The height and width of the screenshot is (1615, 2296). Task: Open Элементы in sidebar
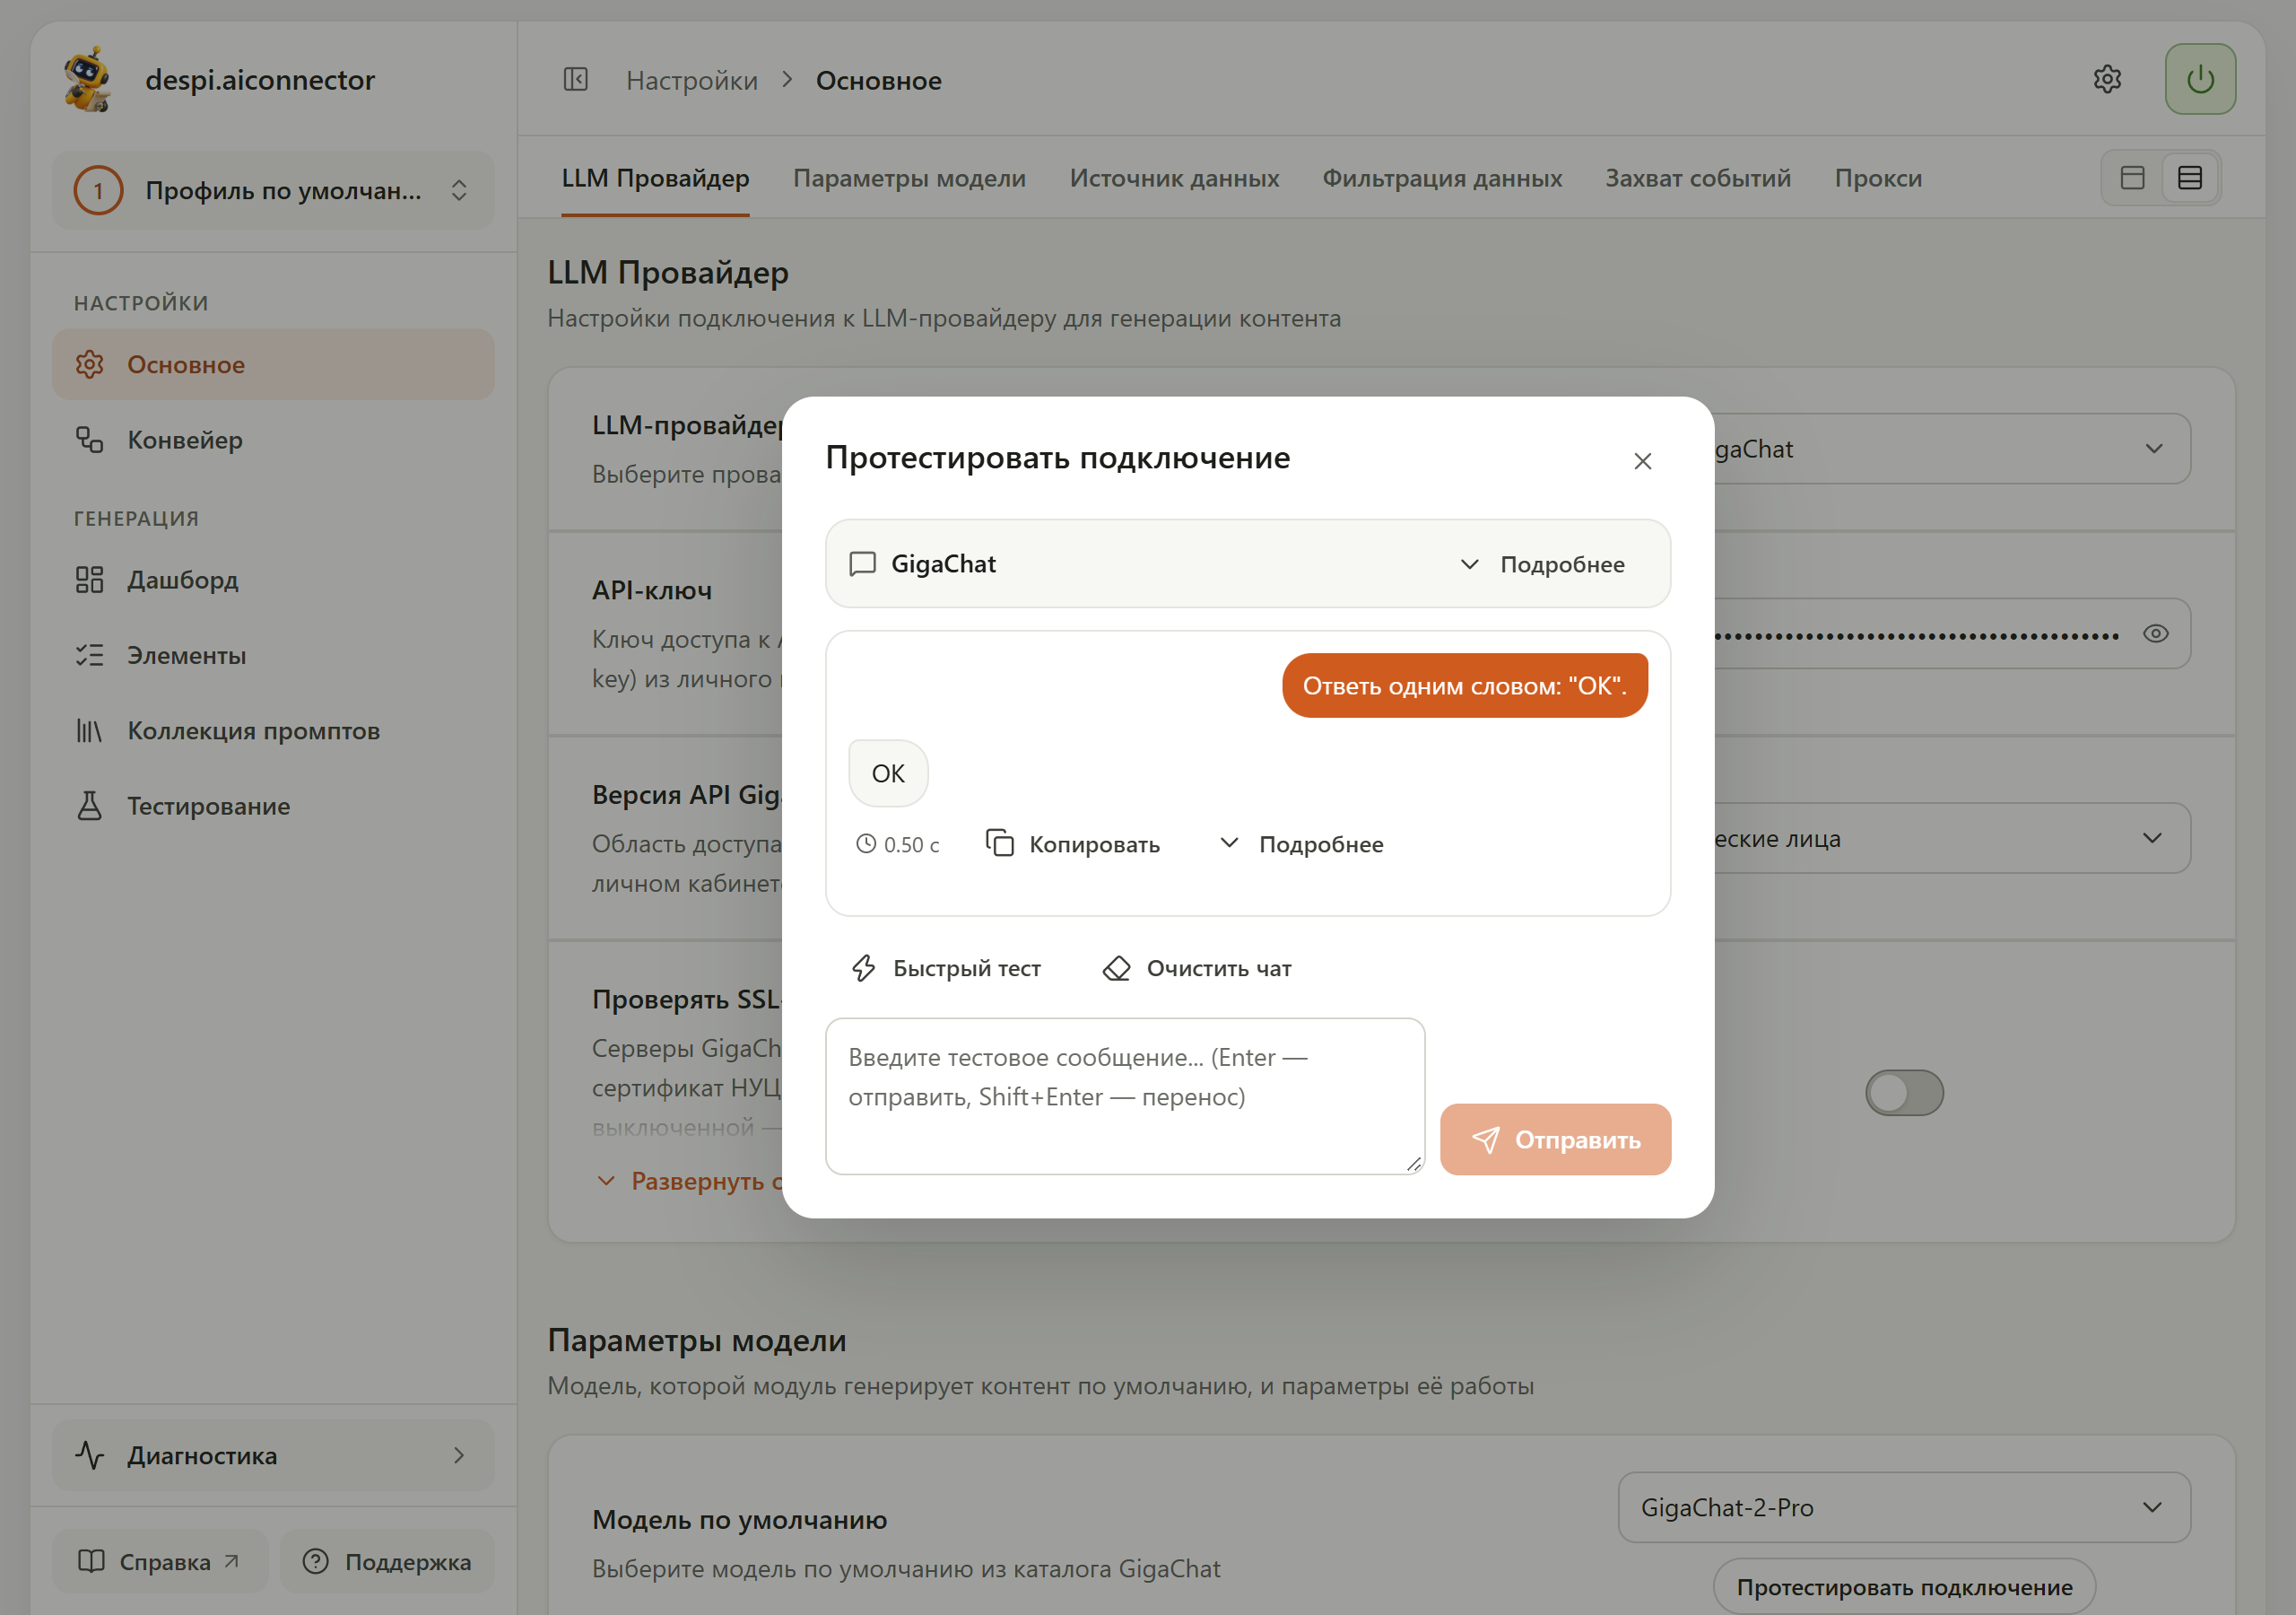(273, 655)
